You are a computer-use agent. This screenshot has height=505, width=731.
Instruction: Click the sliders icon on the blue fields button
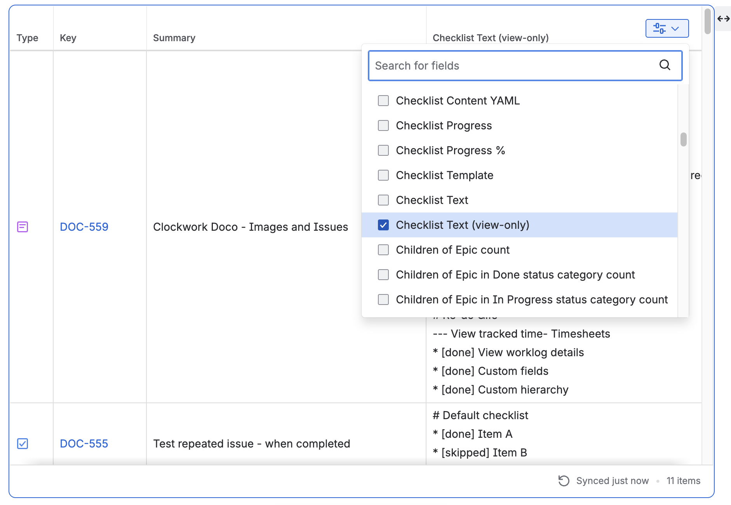point(659,28)
